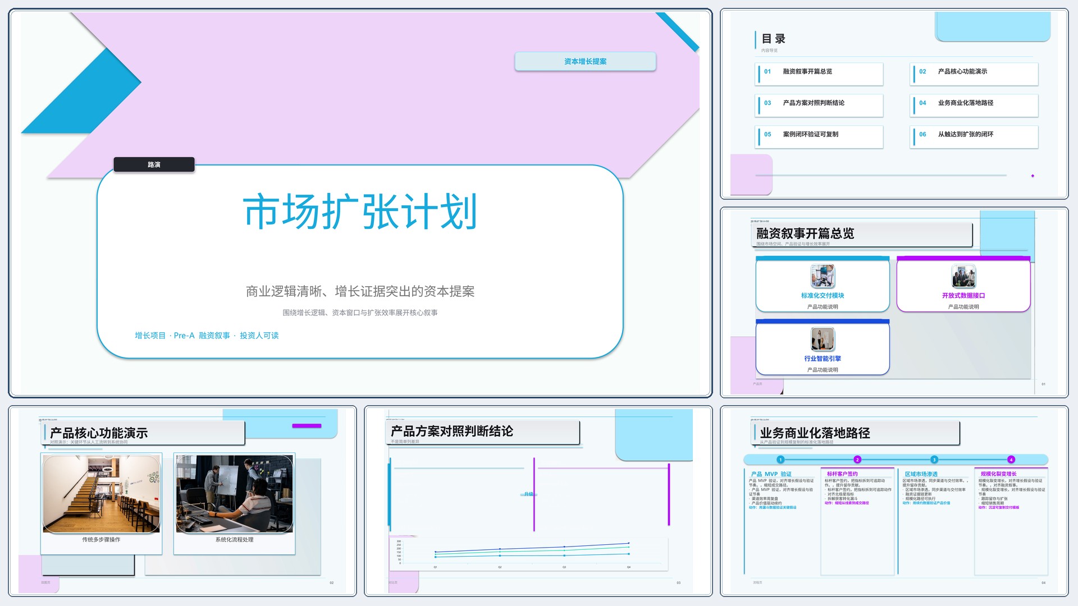The image size is (1078, 606).
Task: Select timeline marker 1 on the roadmap slide
Action: pyautogui.click(x=780, y=460)
